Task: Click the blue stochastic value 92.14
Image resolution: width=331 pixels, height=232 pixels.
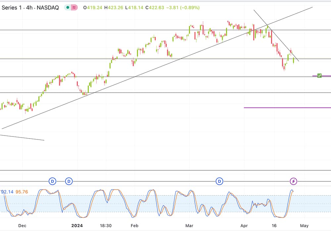Action: pos(7,192)
